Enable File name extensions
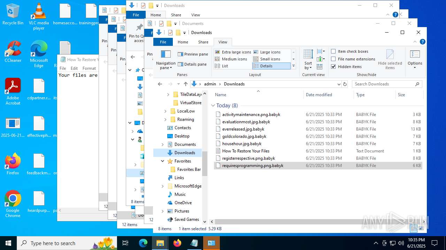The image size is (446, 250). pyautogui.click(x=353, y=59)
